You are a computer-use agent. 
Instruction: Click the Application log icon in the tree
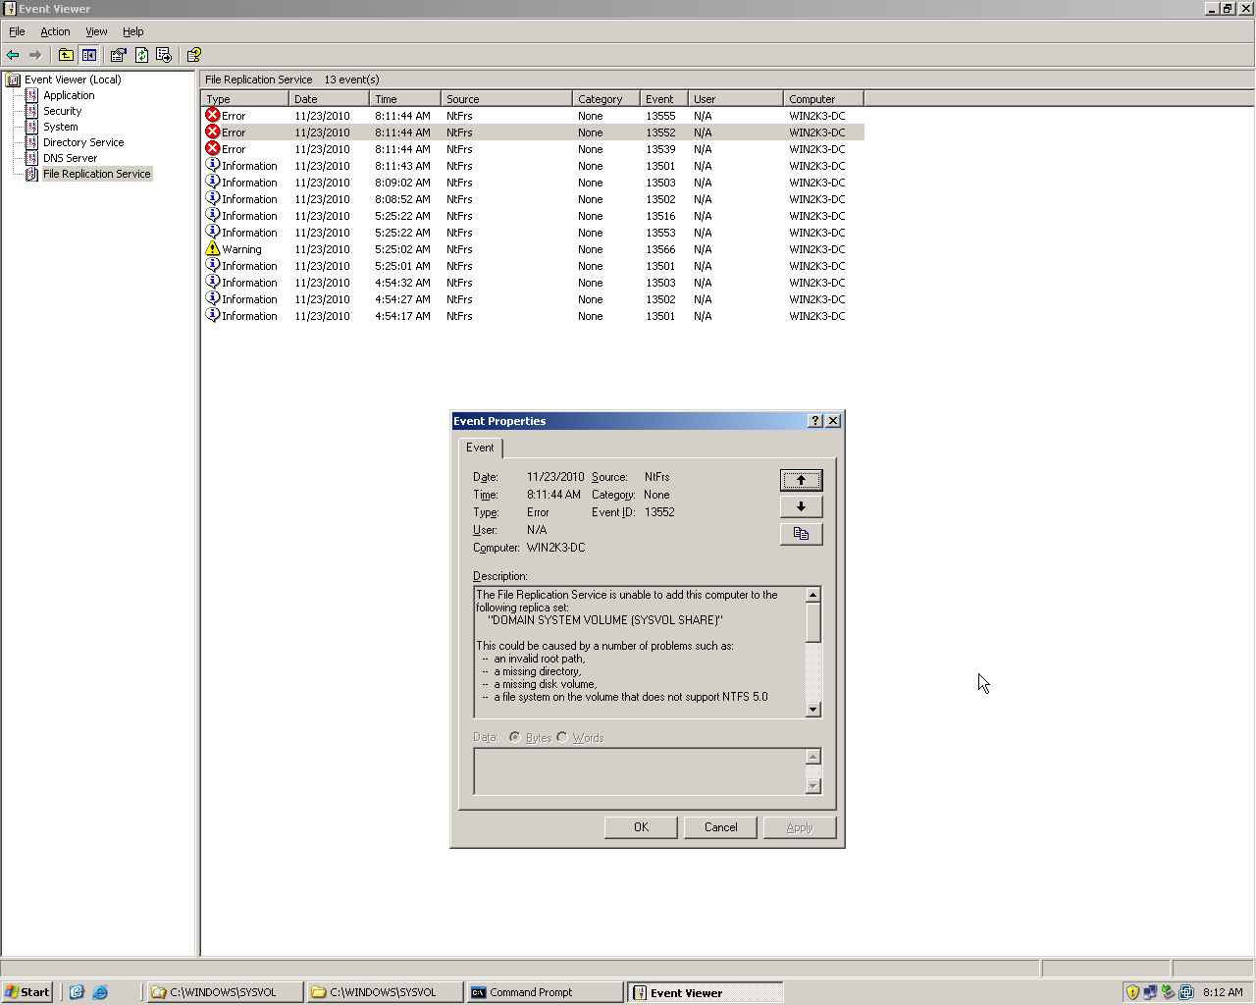(x=31, y=95)
